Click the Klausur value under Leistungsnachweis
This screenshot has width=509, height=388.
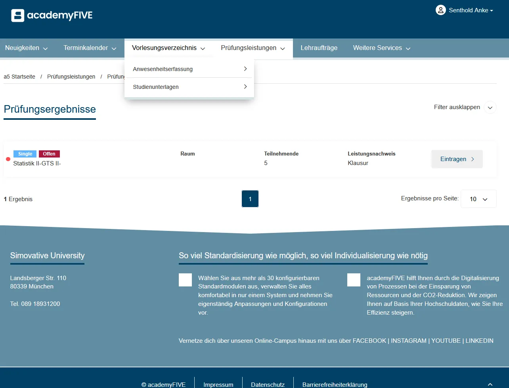pyautogui.click(x=358, y=163)
